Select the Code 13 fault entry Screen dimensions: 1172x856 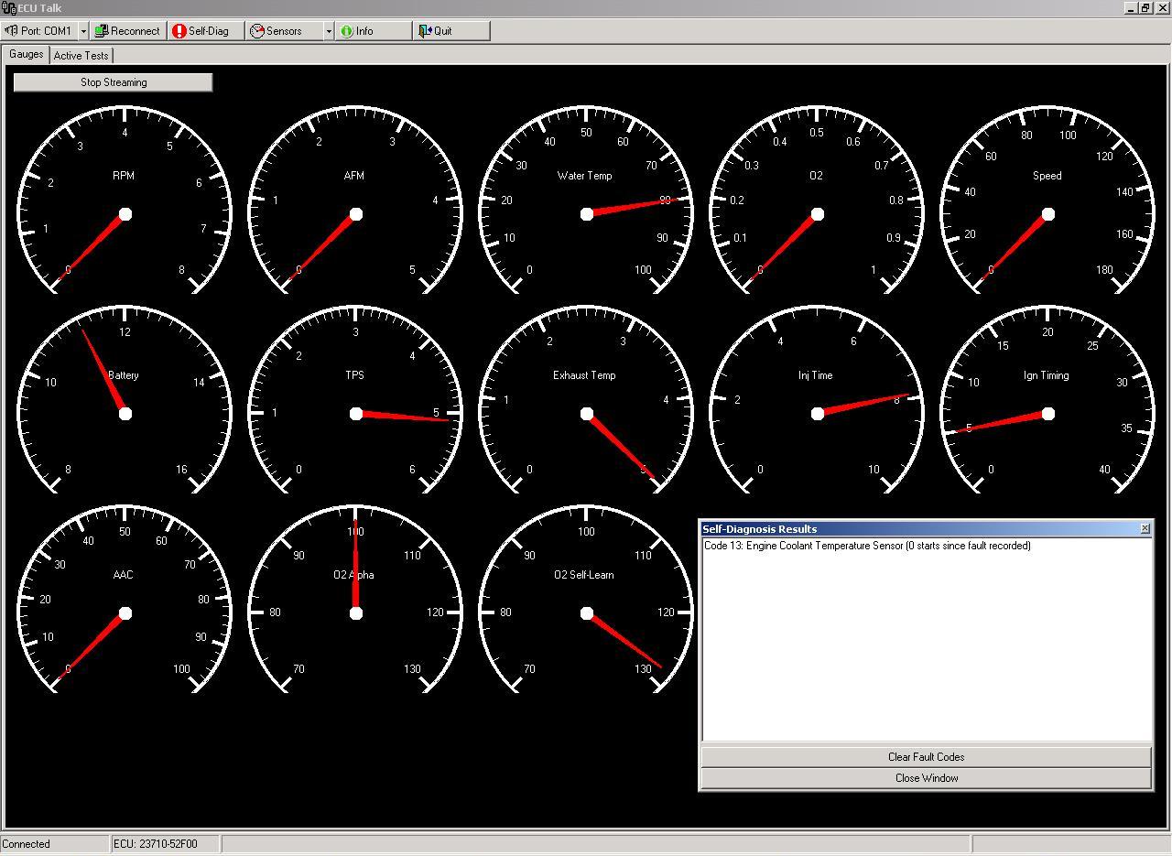pyautogui.click(x=866, y=546)
